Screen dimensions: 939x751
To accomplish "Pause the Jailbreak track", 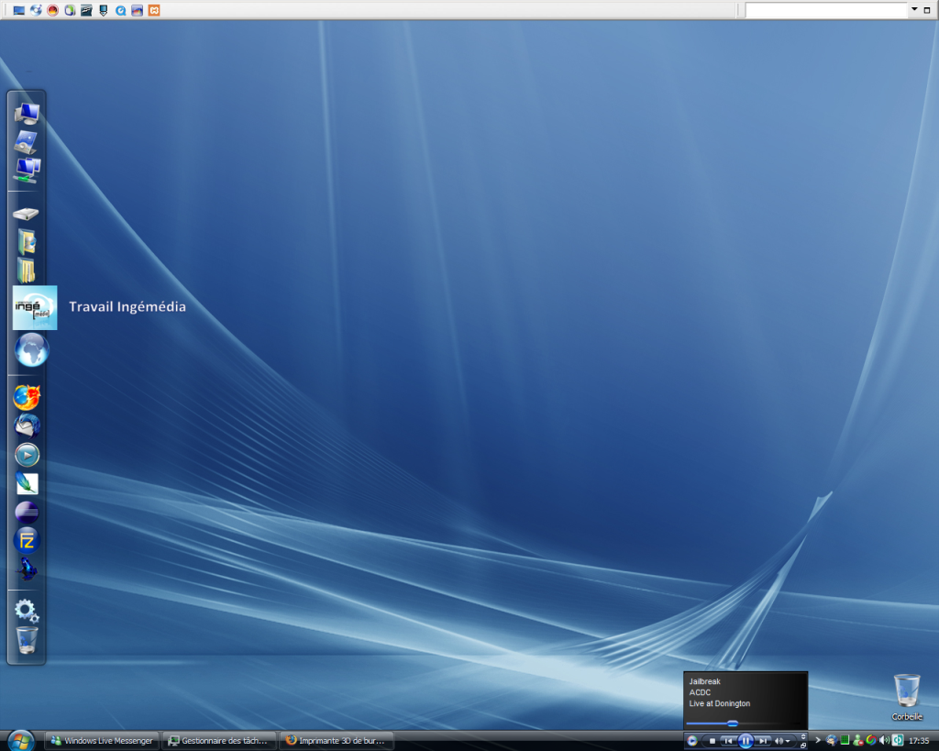I will pos(746,741).
